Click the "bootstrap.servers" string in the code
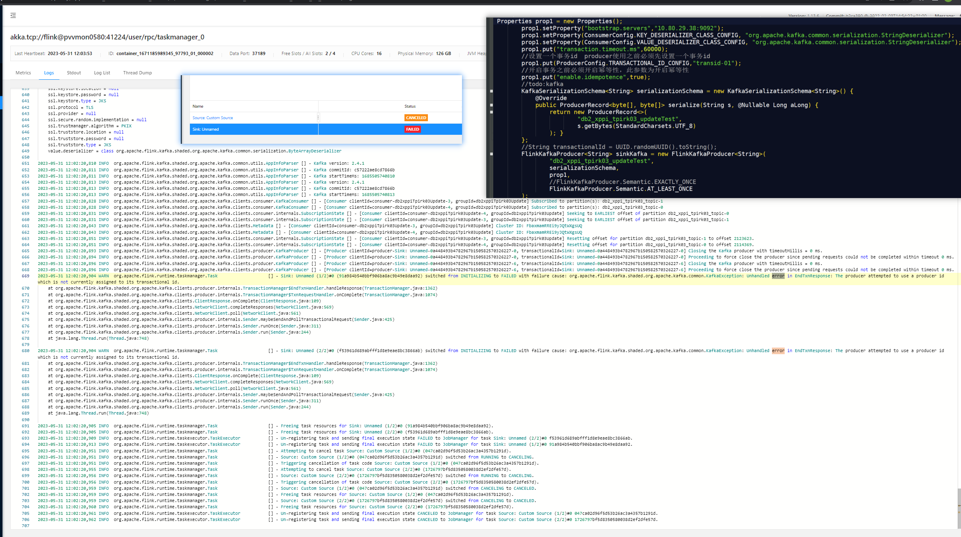 pos(617,28)
